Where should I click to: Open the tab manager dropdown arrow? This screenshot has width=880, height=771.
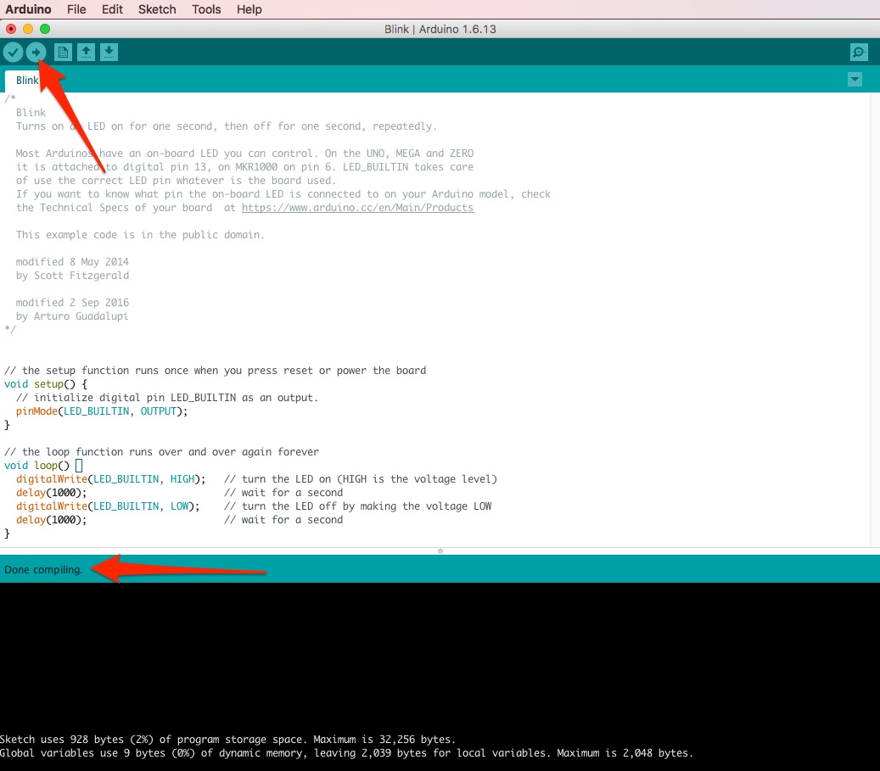855,79
